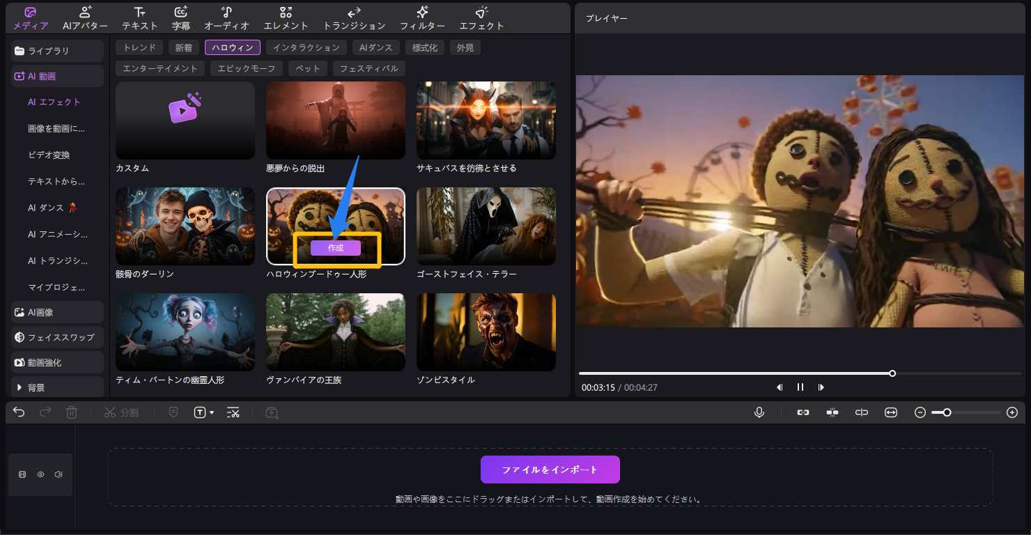Click the zoom-out minus icon on timeline

tap(920, 412)
